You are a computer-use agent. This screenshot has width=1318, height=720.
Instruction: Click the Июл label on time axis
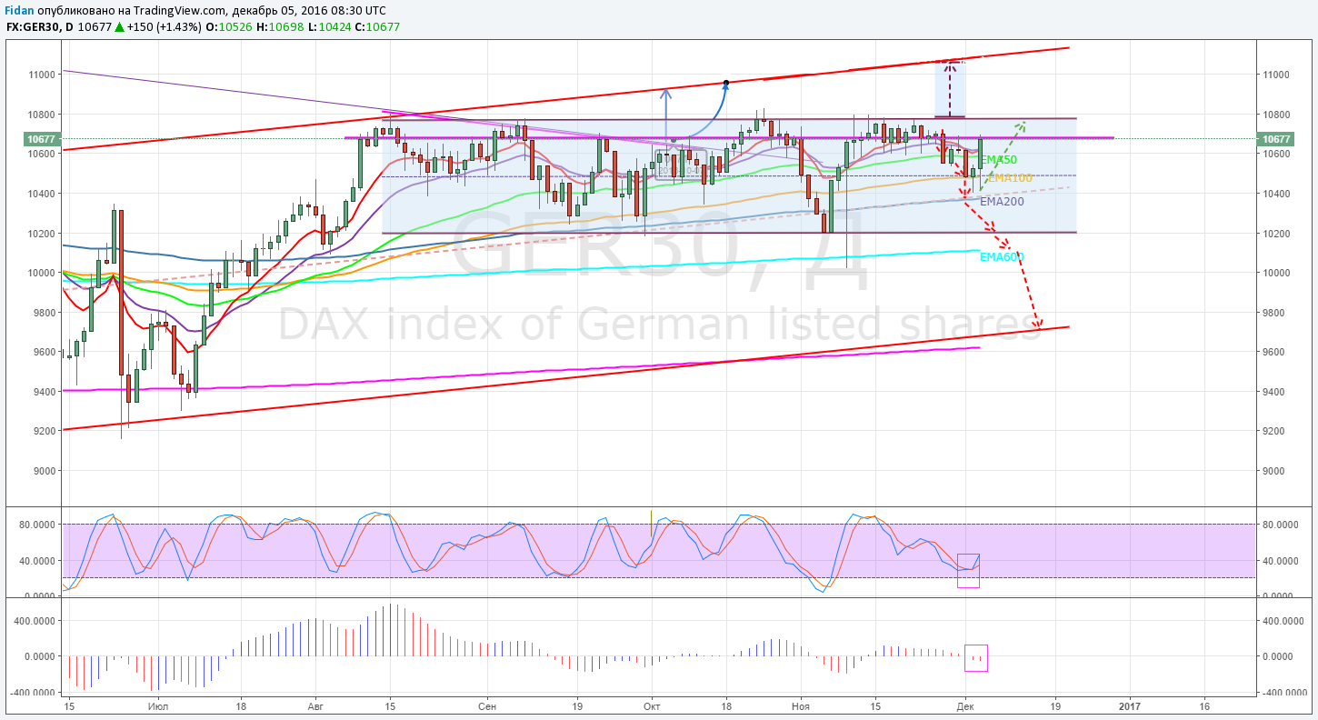tap(157, 705)
